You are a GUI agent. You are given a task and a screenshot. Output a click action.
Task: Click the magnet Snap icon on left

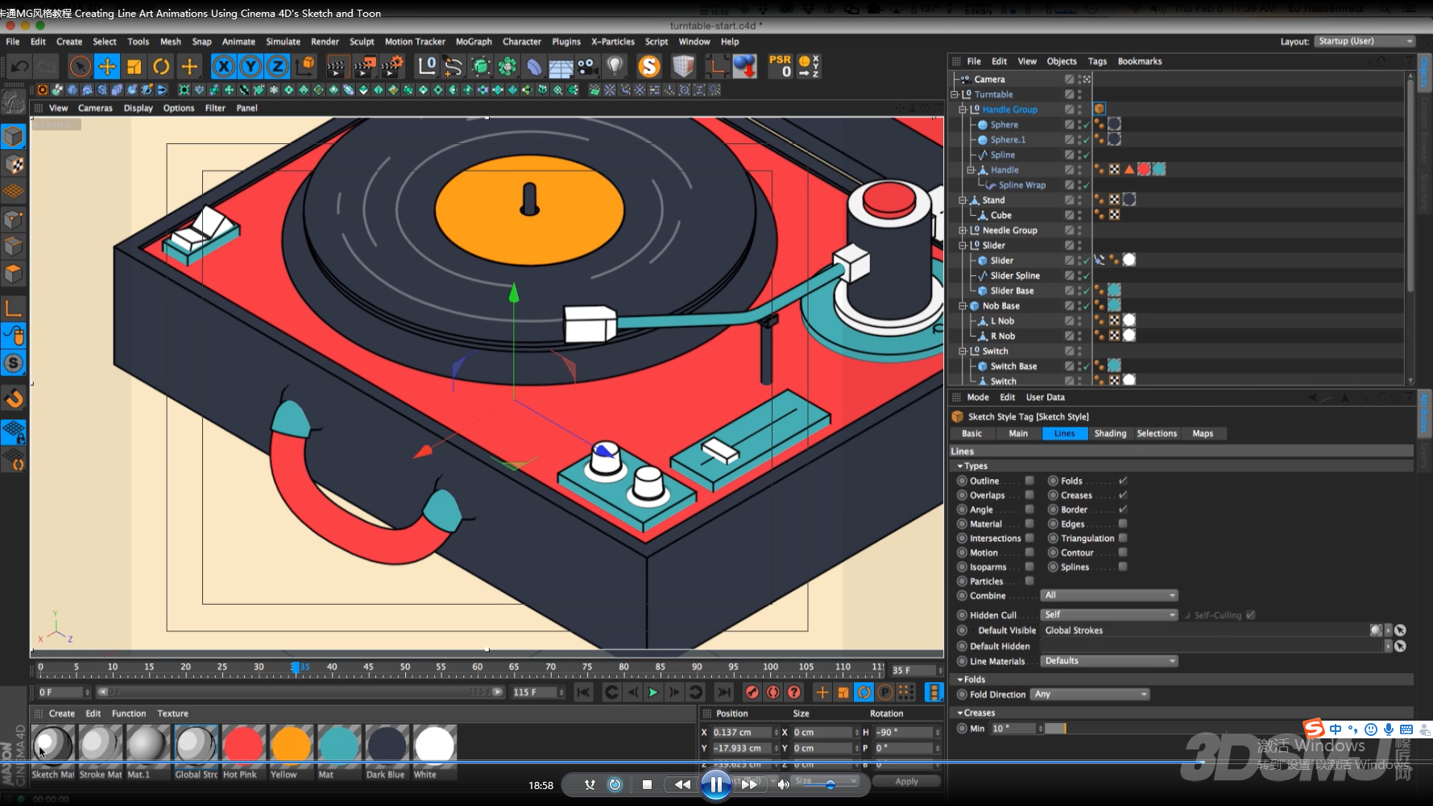tap(13, 399)
